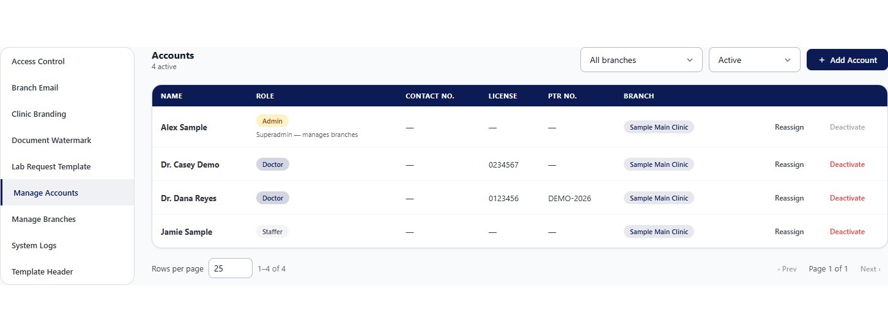Deactivate Jamie Sample's account
Viewport: 888px width, 332px height.
847,232
